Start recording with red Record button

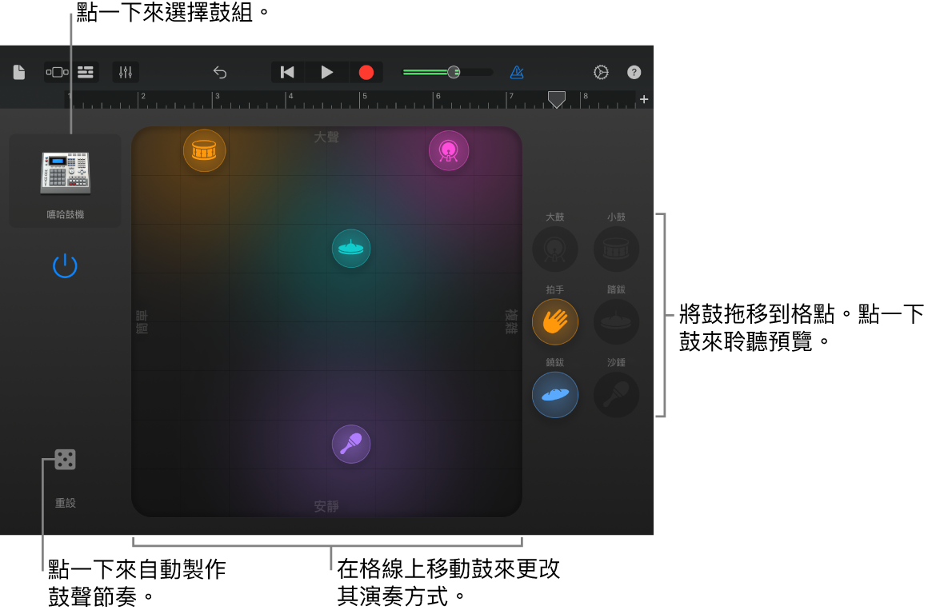(366, 72)
